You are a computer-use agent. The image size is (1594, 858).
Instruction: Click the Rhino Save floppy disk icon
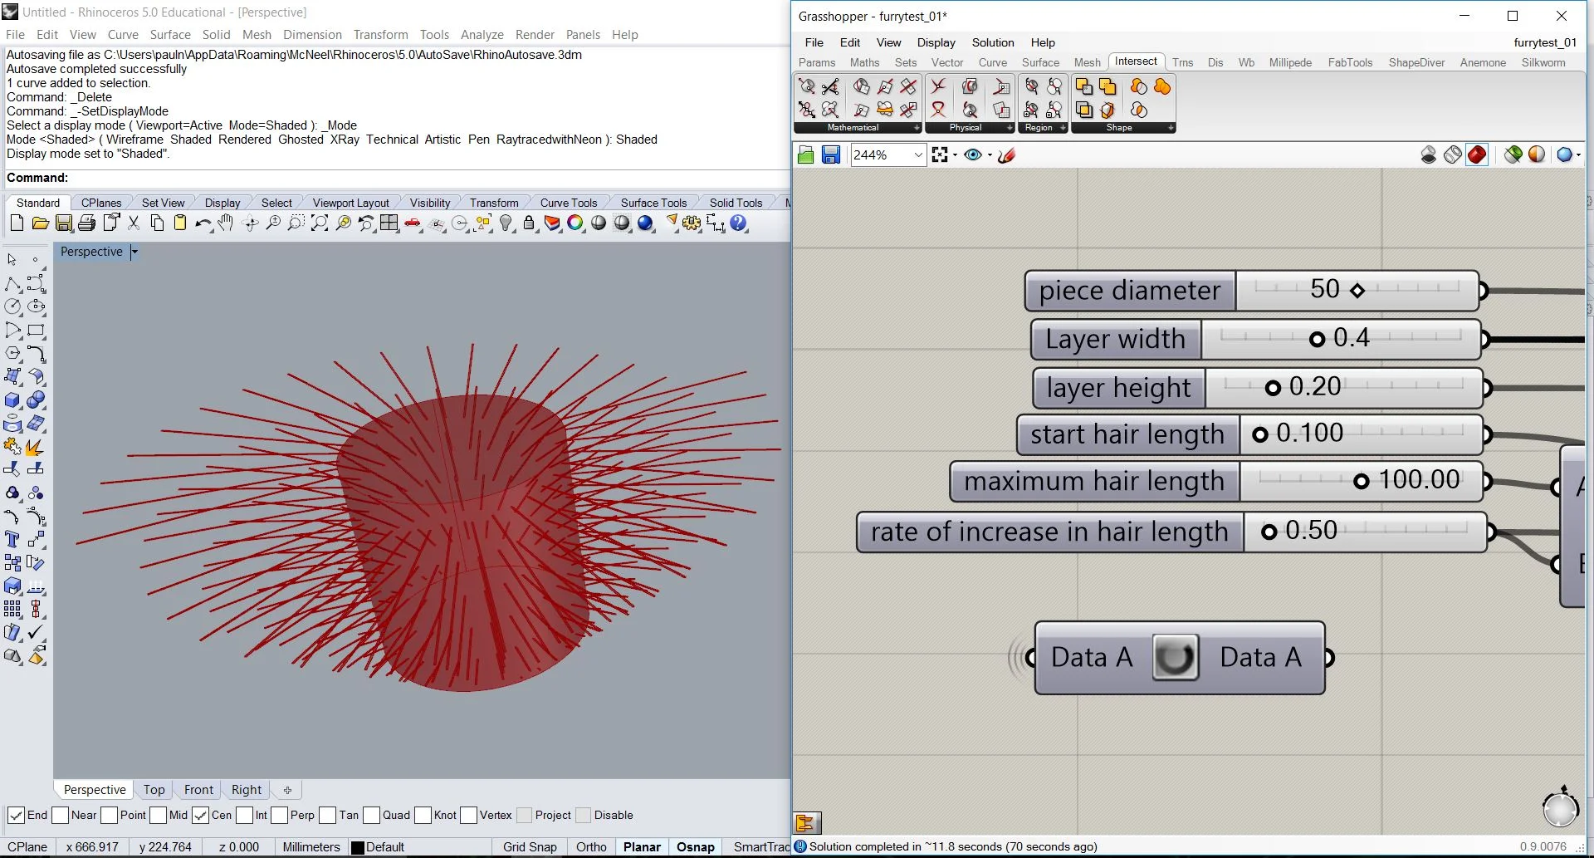pos(64,223)
